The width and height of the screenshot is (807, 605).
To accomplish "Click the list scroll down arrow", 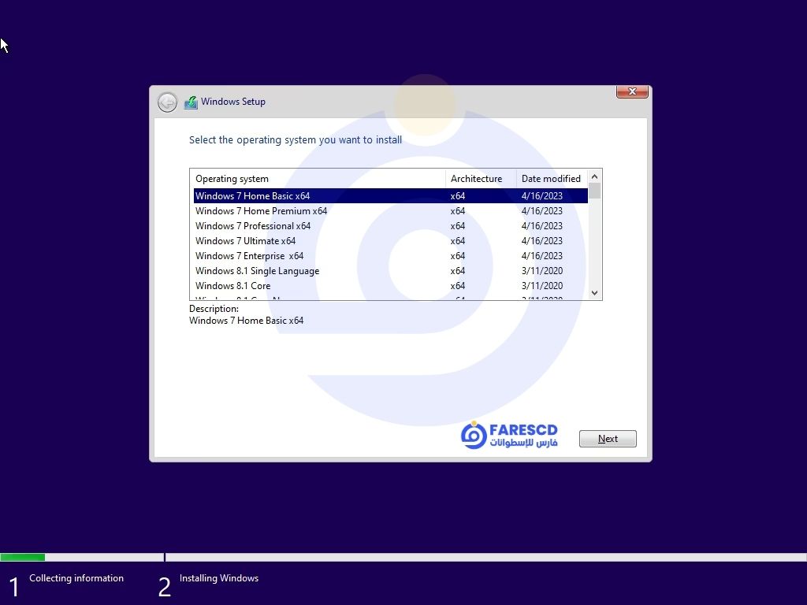I will (594, 293).
